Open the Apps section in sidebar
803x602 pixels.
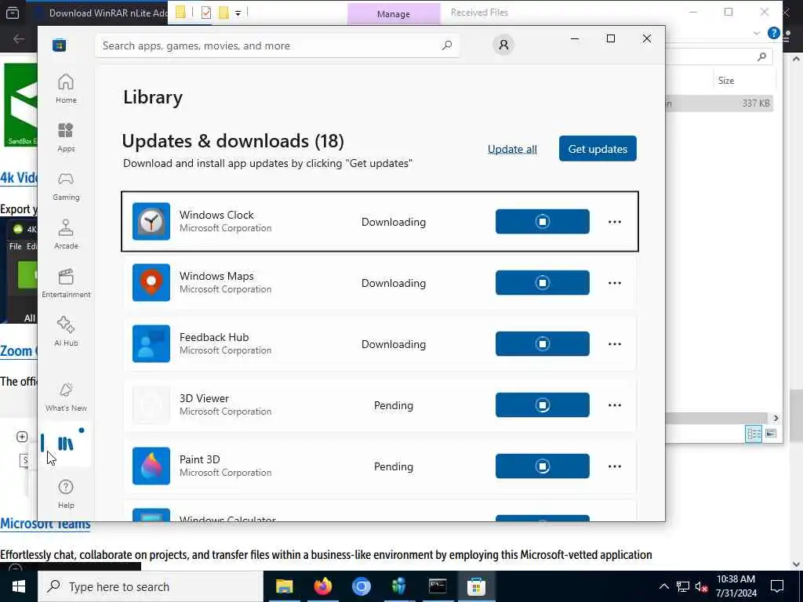[66, 137]
